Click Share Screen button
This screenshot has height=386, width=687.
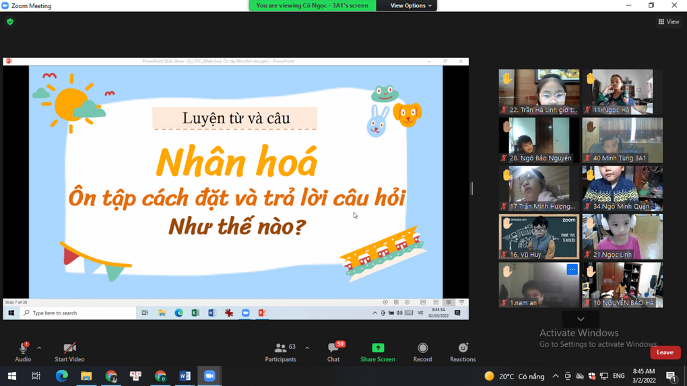pyautogui.click(x=378, y=352)
